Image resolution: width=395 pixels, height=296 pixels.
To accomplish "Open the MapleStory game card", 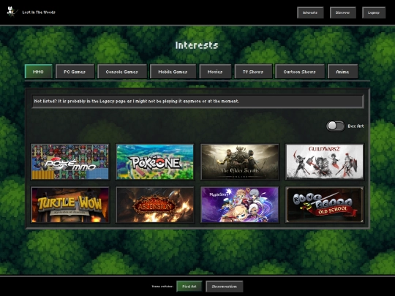I will pos(240,205).
